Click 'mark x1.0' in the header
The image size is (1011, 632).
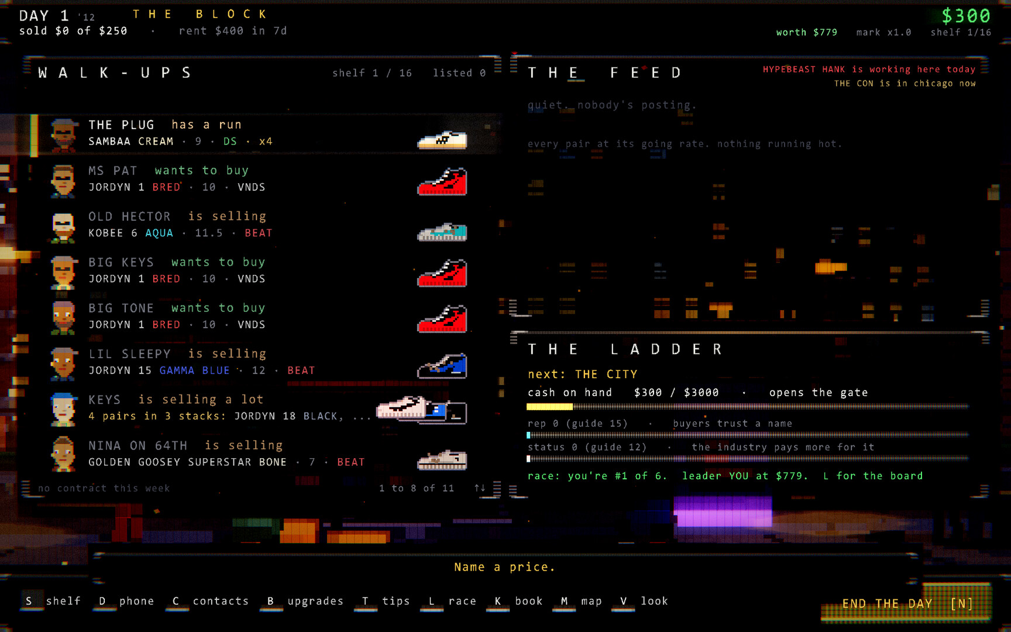tap(883, 32)
